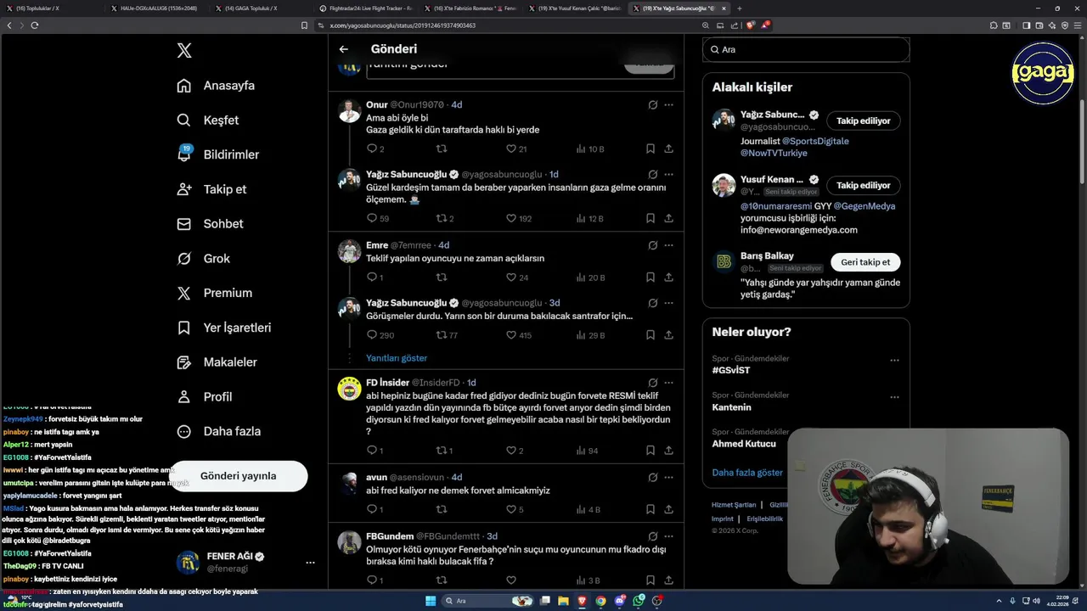Switch to Flightradar24 browser tab
Image resolution: width=1087 pixels, height=611 pixels.
pyautogui.click(x=365, y=8)
